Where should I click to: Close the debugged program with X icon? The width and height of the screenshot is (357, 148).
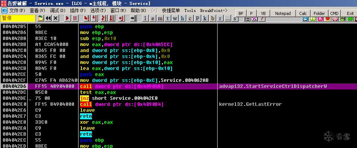56,18
